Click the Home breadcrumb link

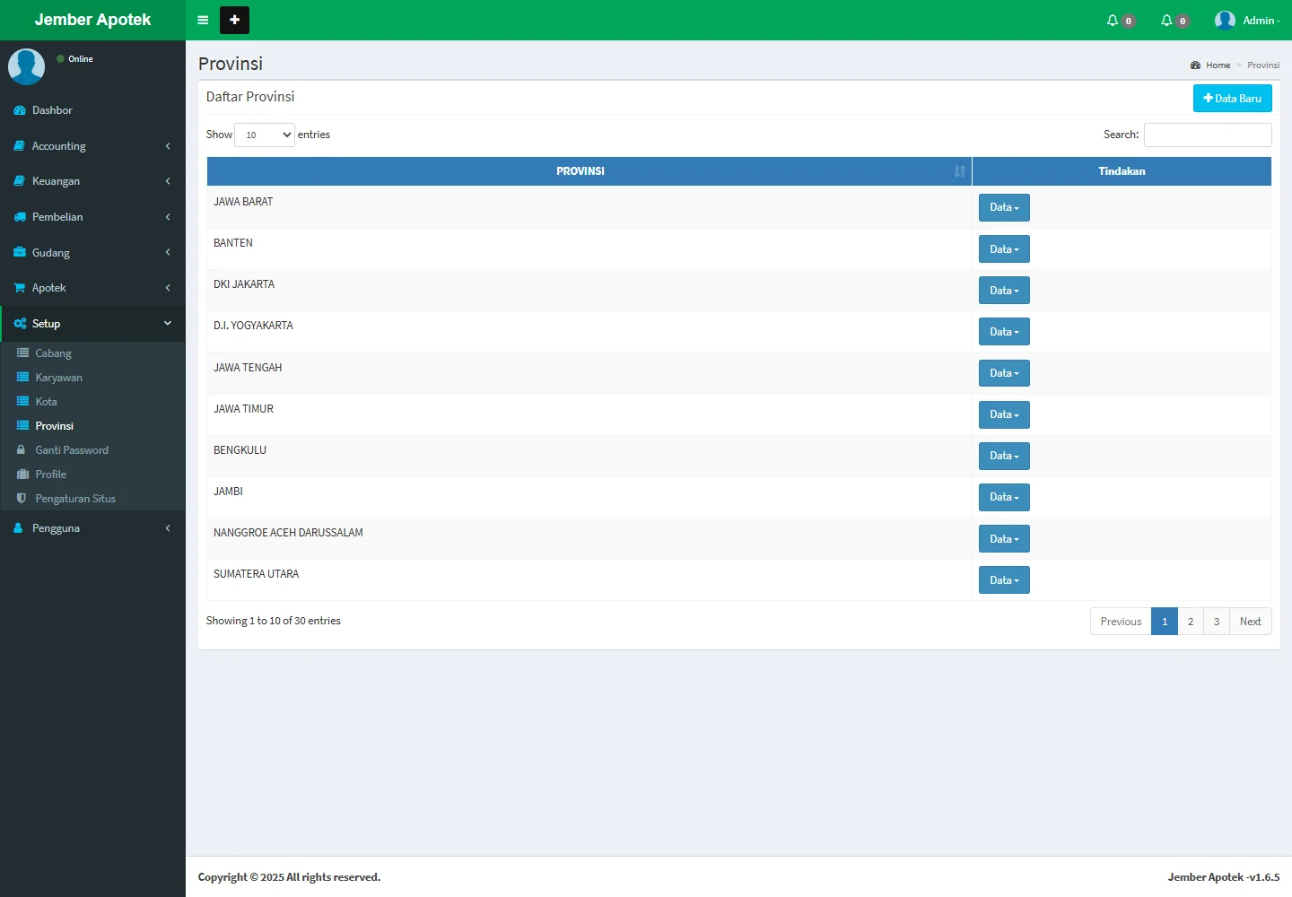pyautogui.click(x=1218, y=65)
